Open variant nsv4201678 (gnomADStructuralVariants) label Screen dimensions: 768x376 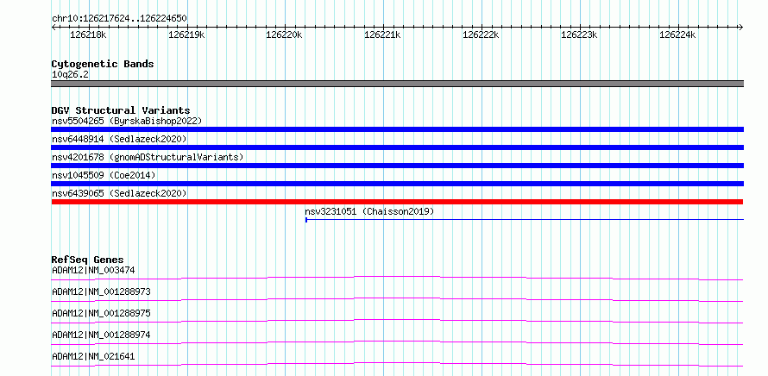pos(148,157)
